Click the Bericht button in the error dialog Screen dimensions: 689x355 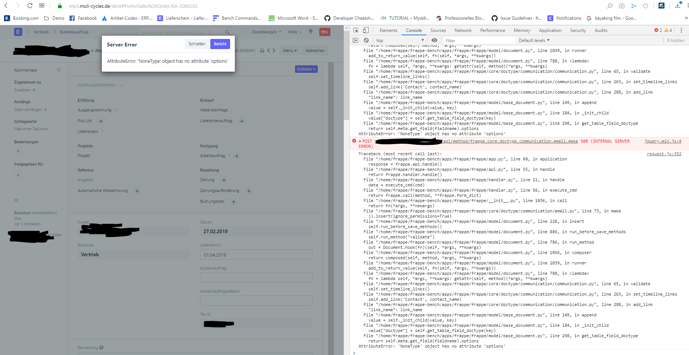coord(220,44)
